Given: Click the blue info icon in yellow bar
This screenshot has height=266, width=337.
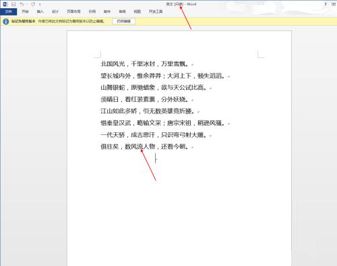Looking at the screenshot, I should (x=6, y=22).
